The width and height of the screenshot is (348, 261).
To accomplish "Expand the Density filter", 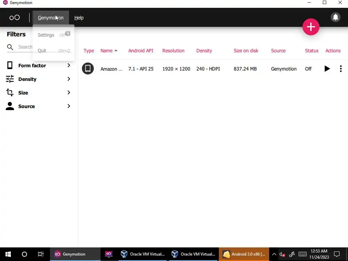I will click(38, 79).
